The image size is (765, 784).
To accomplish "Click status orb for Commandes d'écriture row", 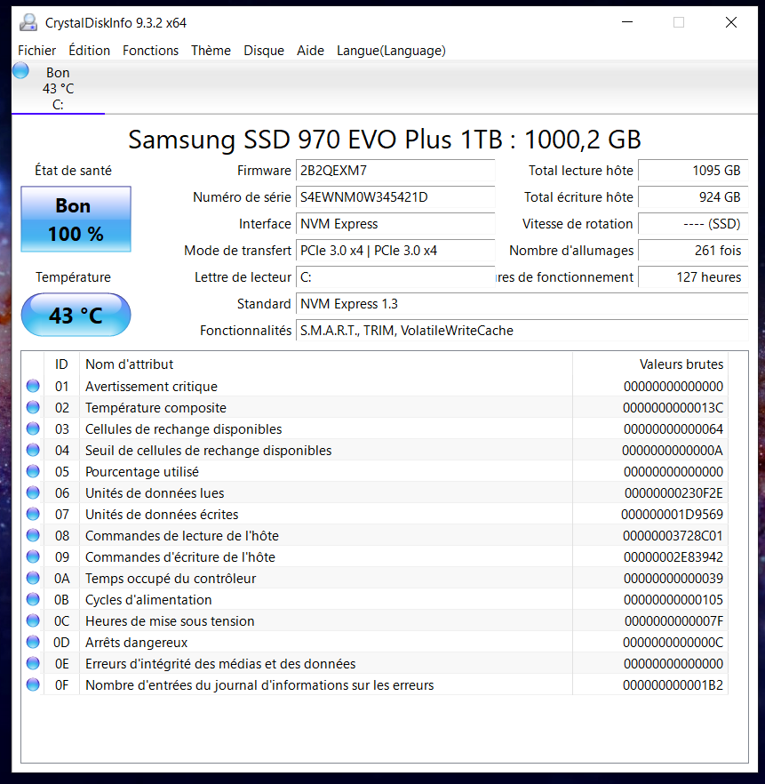I will pyautogui.click(x=33, y=556).
